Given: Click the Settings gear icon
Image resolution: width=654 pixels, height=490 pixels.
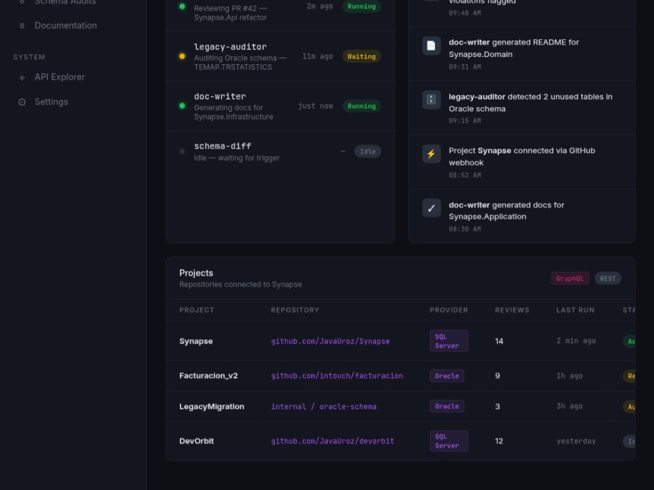Looking at the screenshot, I should [x=22, y=102].
